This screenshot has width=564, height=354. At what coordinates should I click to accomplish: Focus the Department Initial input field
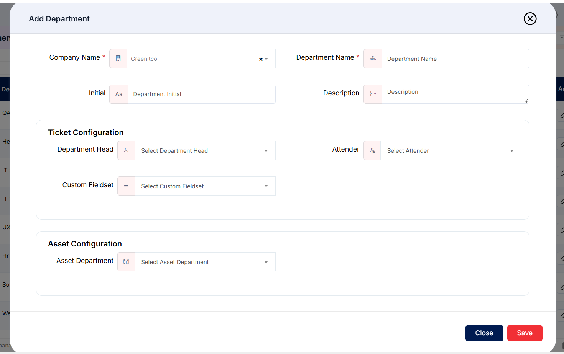click(202, 94)
